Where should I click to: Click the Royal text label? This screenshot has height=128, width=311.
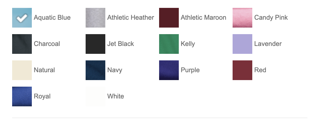[42, 96]
